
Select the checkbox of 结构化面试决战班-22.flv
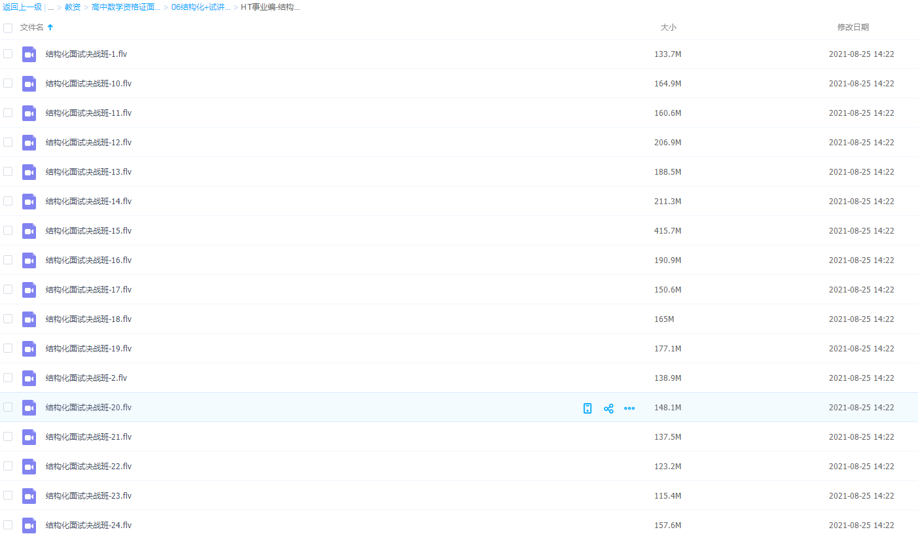click(x=8, y=466)
